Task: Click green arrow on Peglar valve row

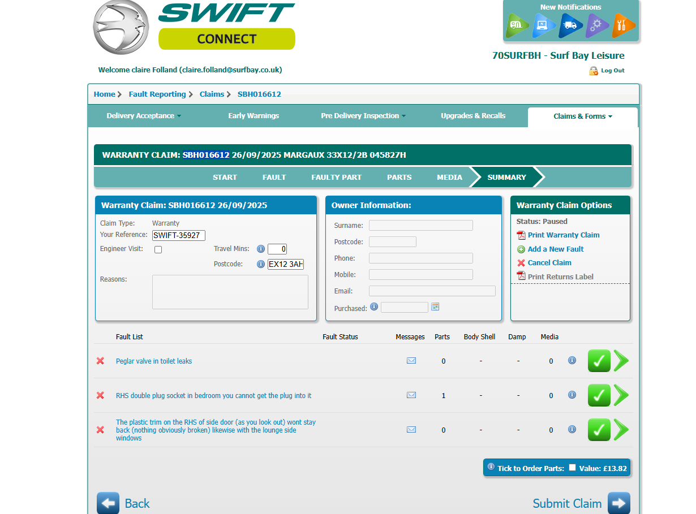Action: (621, 361)
